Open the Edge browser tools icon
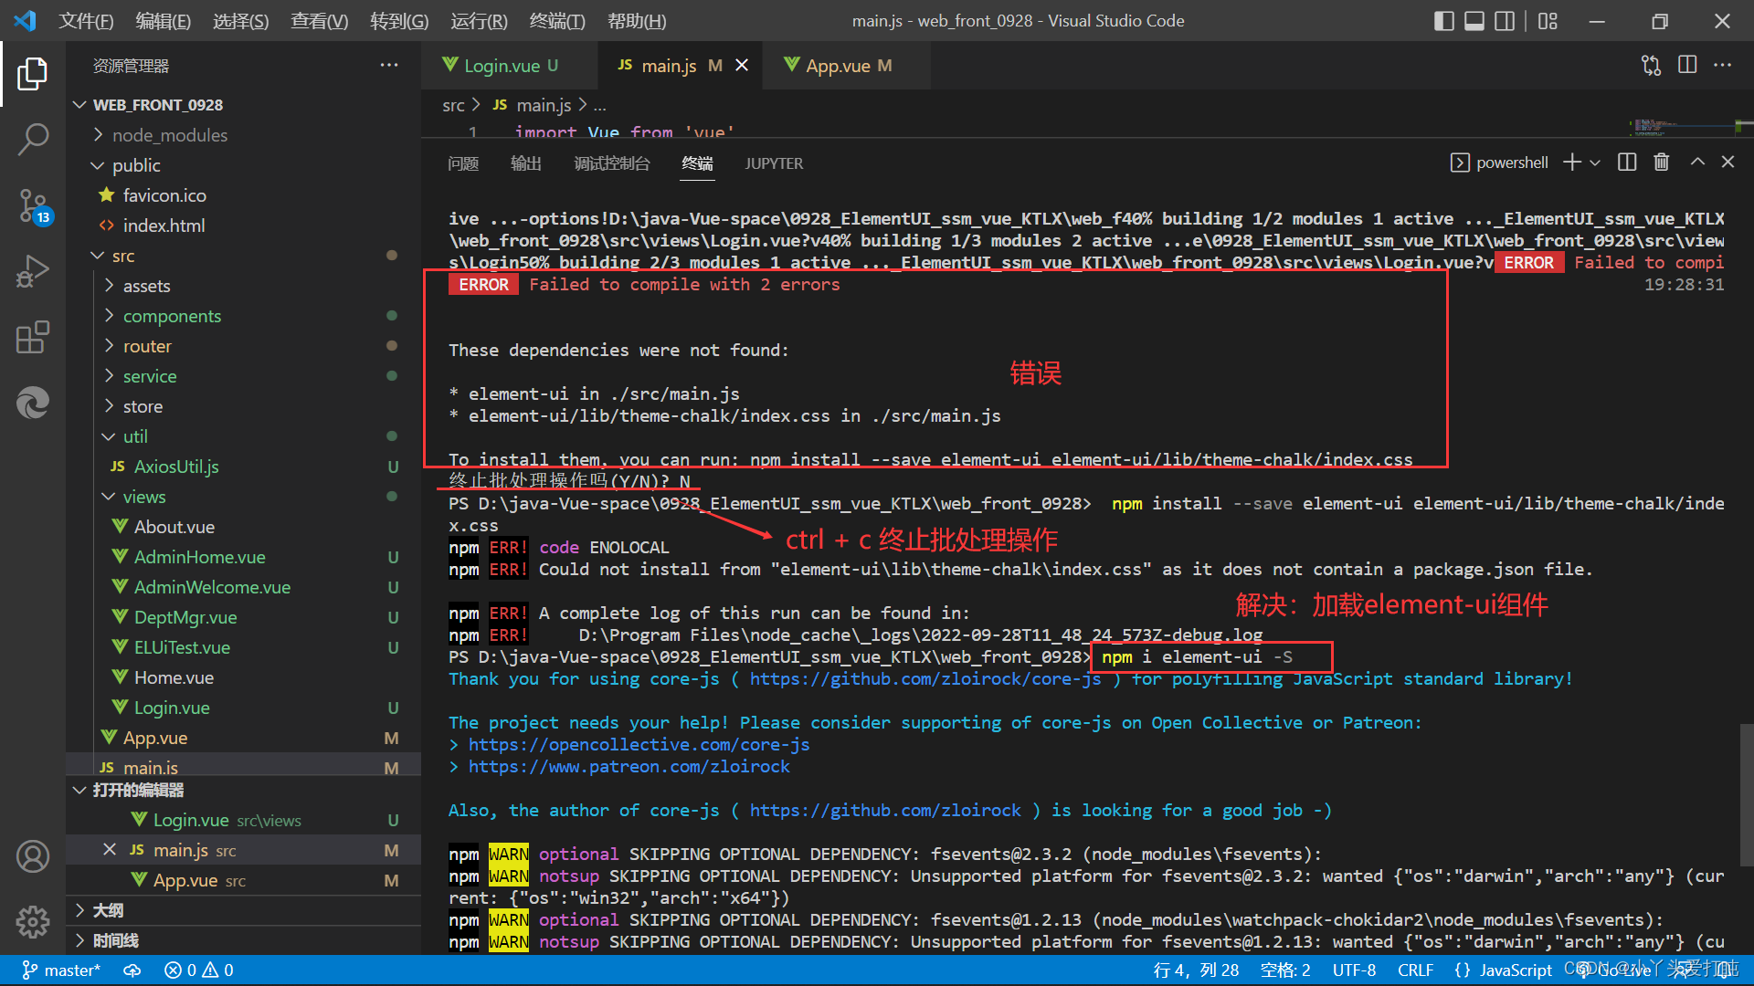 [33, 403]
